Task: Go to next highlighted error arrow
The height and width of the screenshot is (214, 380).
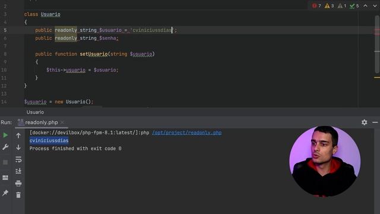Action: (375, 6)
